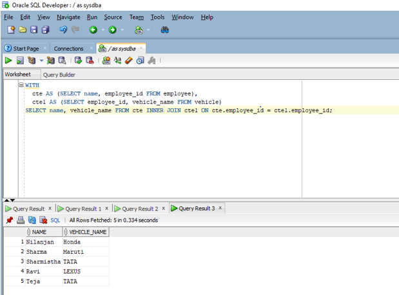The width and height of the screenshot is (399, 295).
Task: Switch to the Query Result 2 tab
Action: click(x=140, y=209)
